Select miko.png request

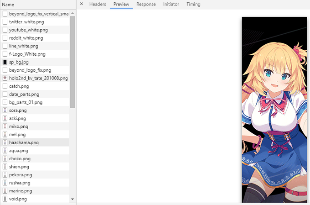click(x=35, y=126)
